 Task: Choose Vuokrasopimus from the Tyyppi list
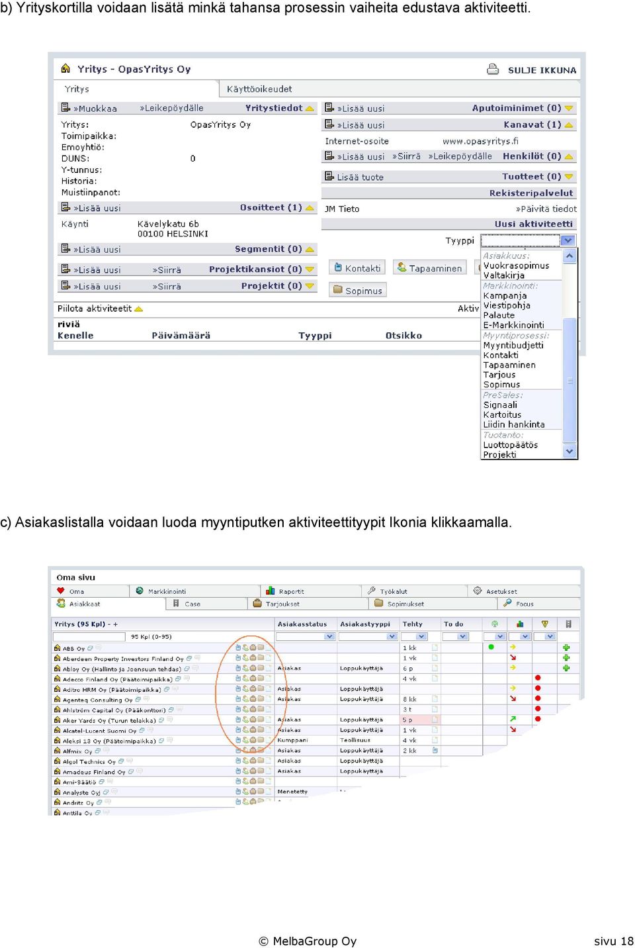pyautogui.click(x=516, y=265)
